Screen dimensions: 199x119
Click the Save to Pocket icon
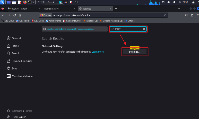186,15
